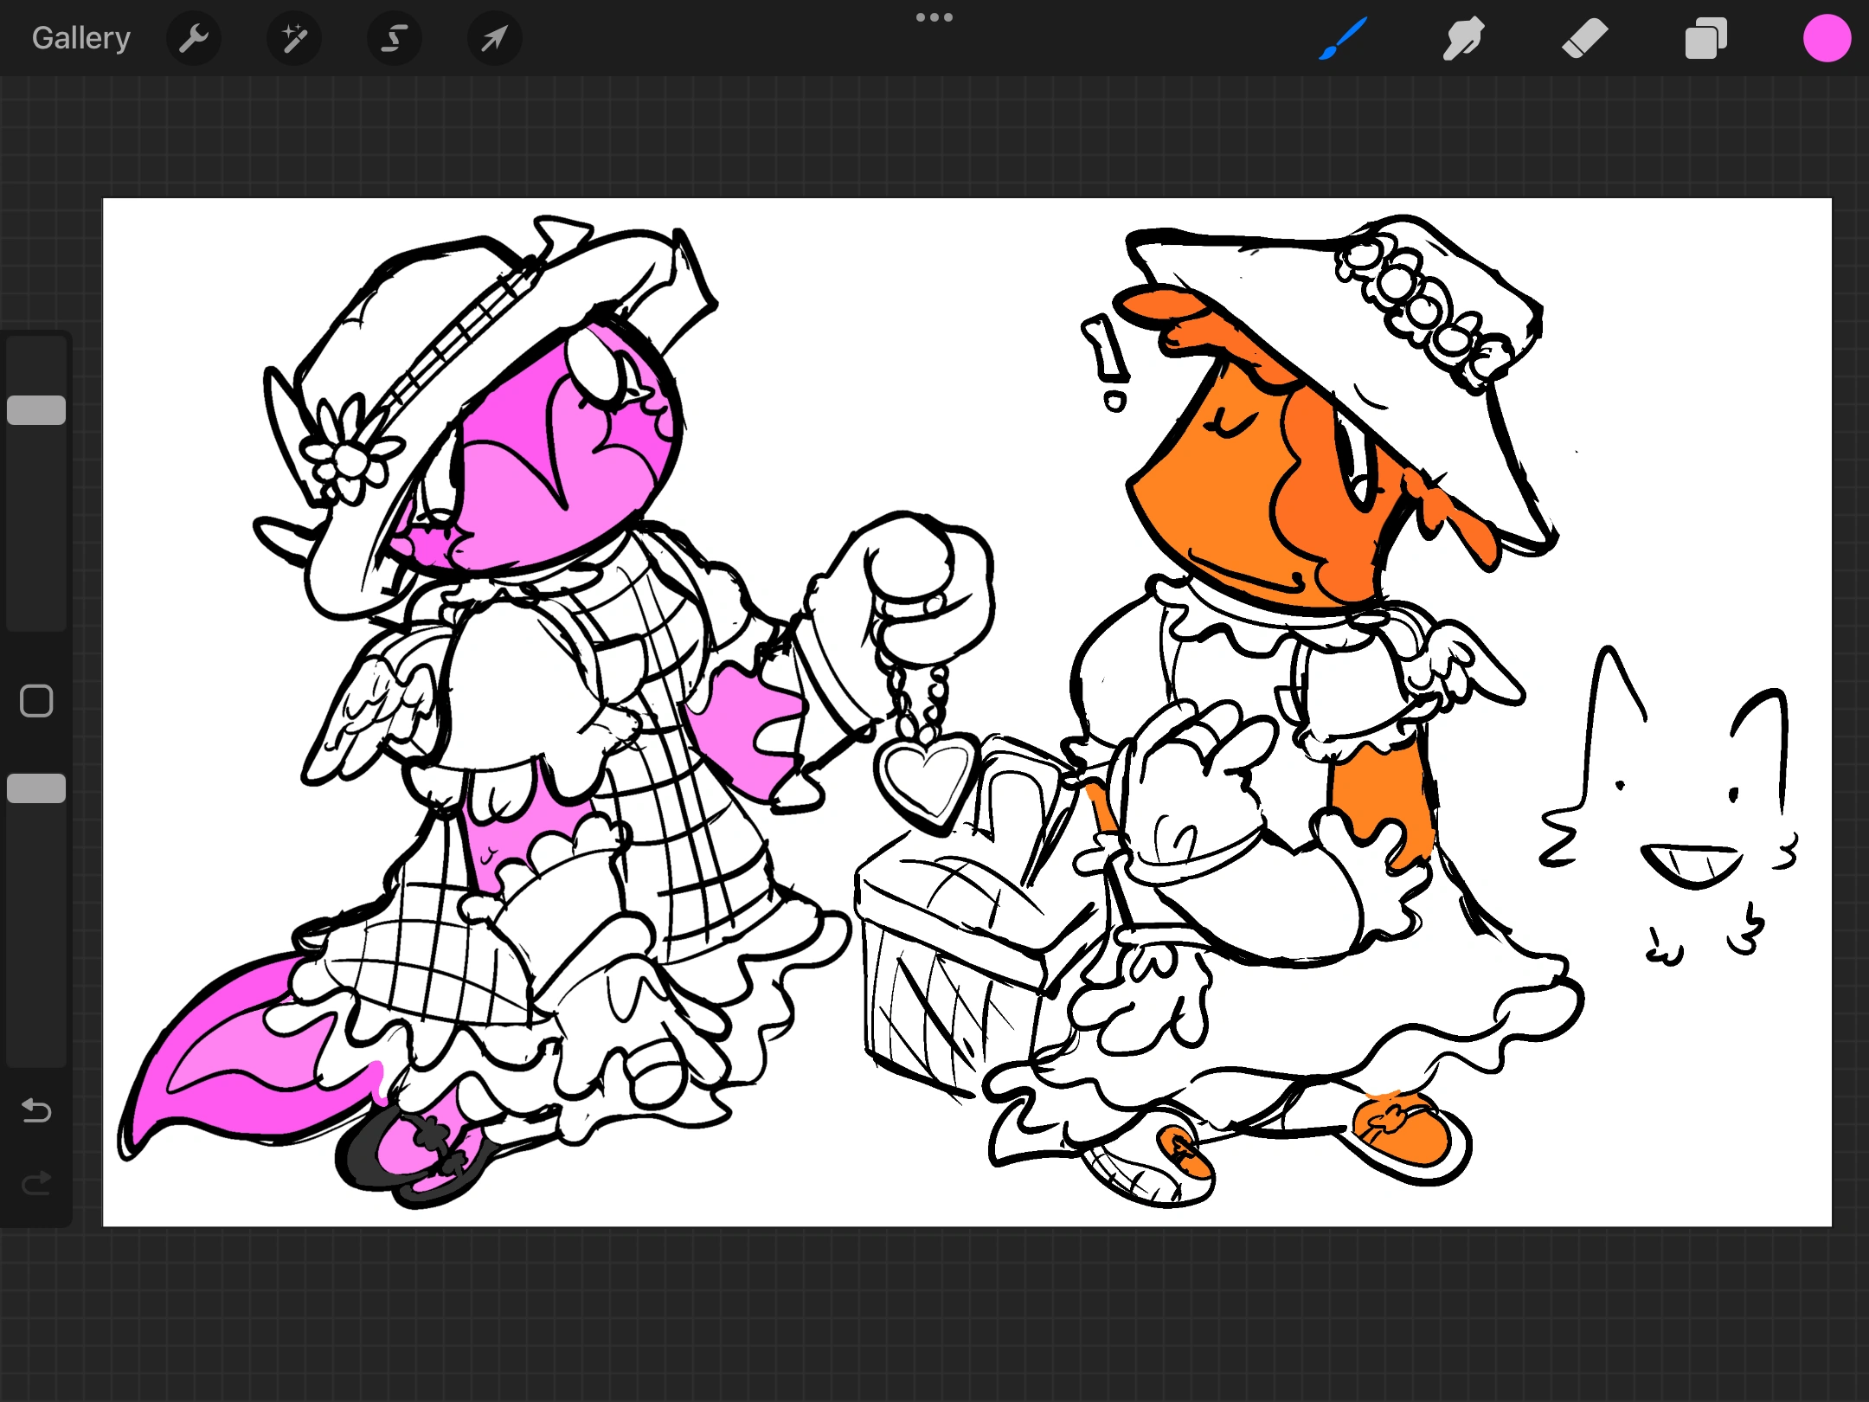Adjust the brush size slider

[36, 408]
